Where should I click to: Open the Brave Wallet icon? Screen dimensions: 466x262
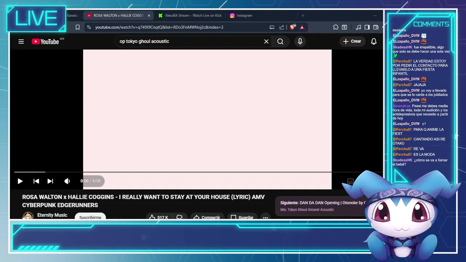pyautogui.click(x=376, y=27)
